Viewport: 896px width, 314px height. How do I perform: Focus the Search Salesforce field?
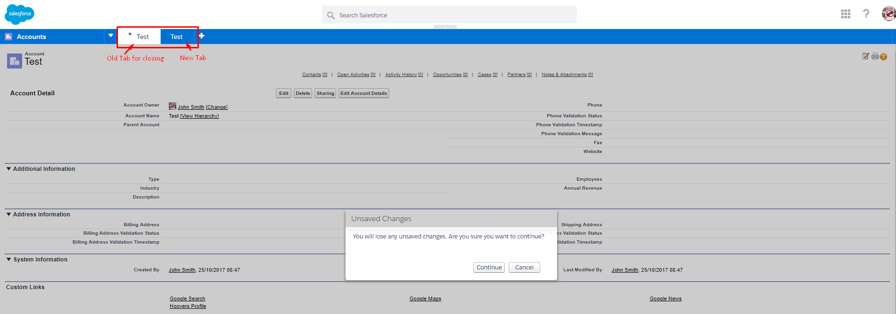449,15
